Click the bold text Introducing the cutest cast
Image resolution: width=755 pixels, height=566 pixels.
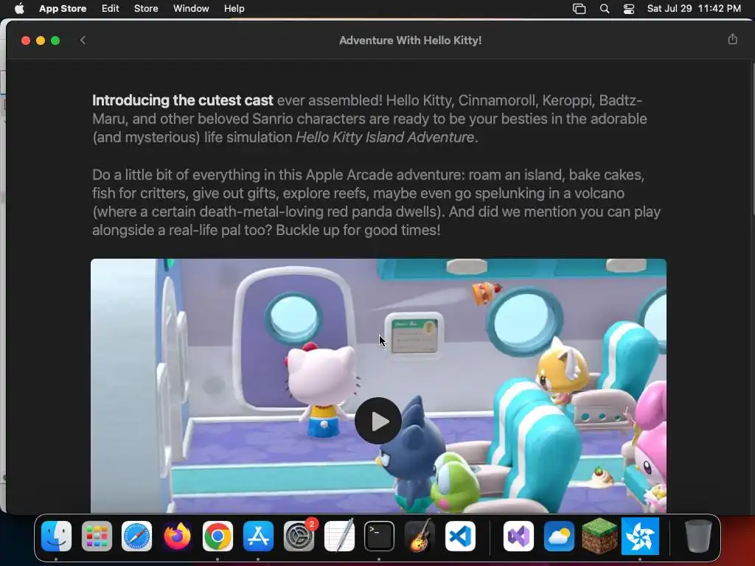[x=183, y=100]
